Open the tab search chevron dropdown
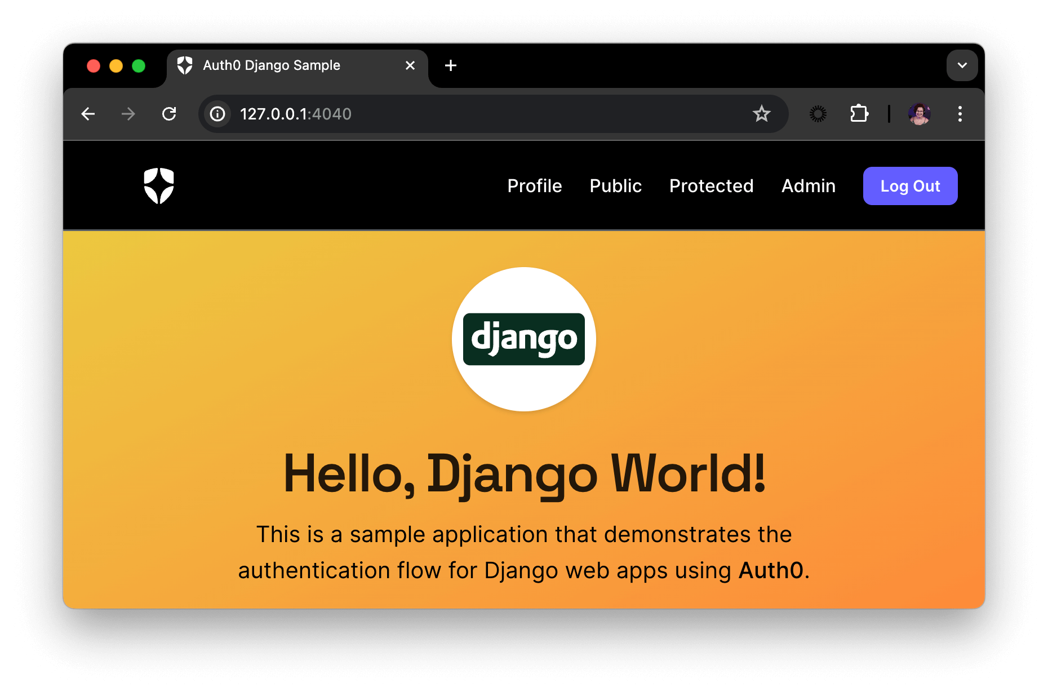Viewport: 1048px width, 692px height. 962,65
